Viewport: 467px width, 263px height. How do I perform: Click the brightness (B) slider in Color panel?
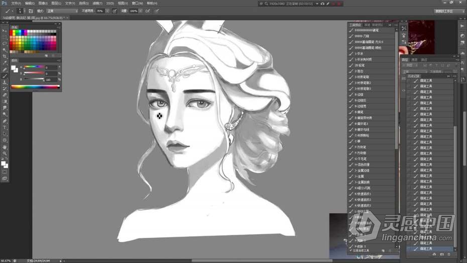point(34,79)
